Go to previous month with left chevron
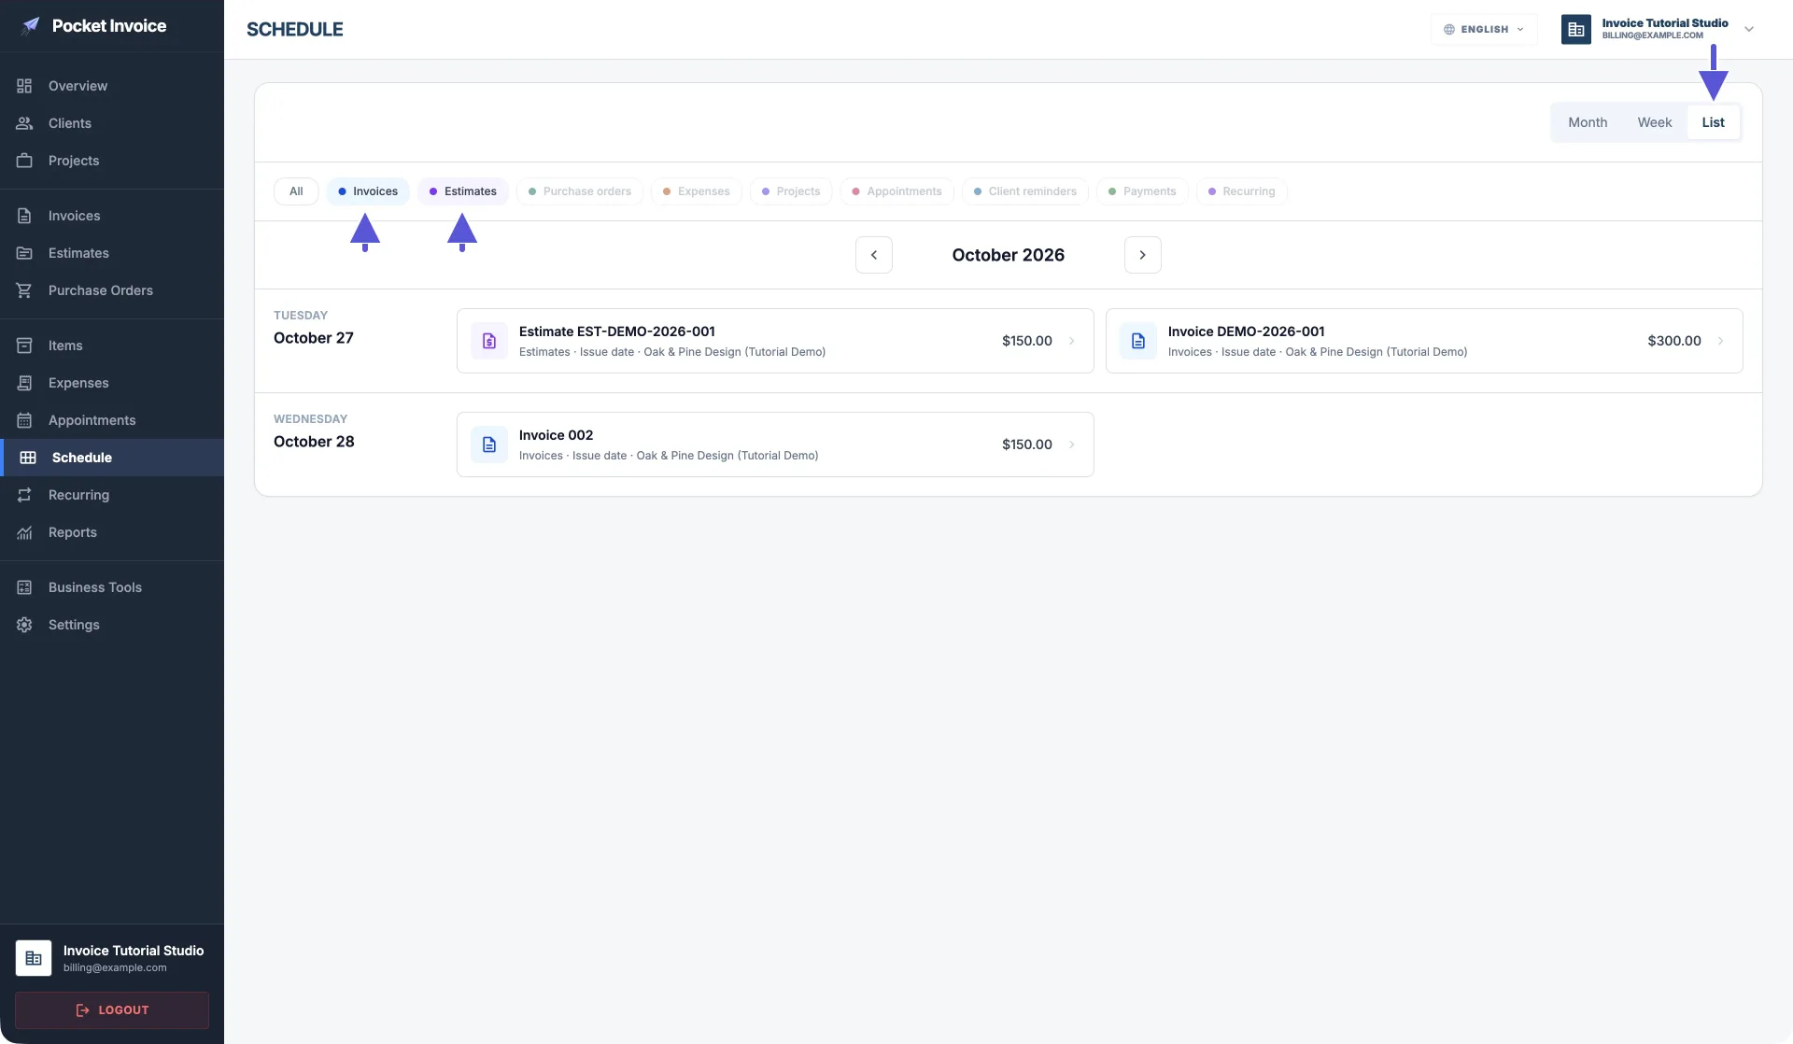This screenshot has width=1793, height=1044. (x=874, y=255)
